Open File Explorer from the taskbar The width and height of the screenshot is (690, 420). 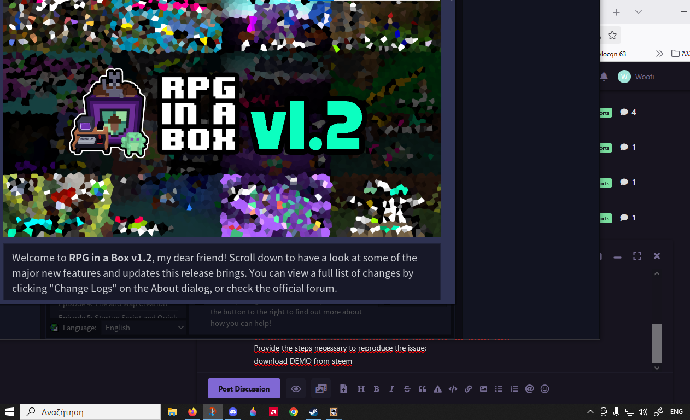click(172, 412)
